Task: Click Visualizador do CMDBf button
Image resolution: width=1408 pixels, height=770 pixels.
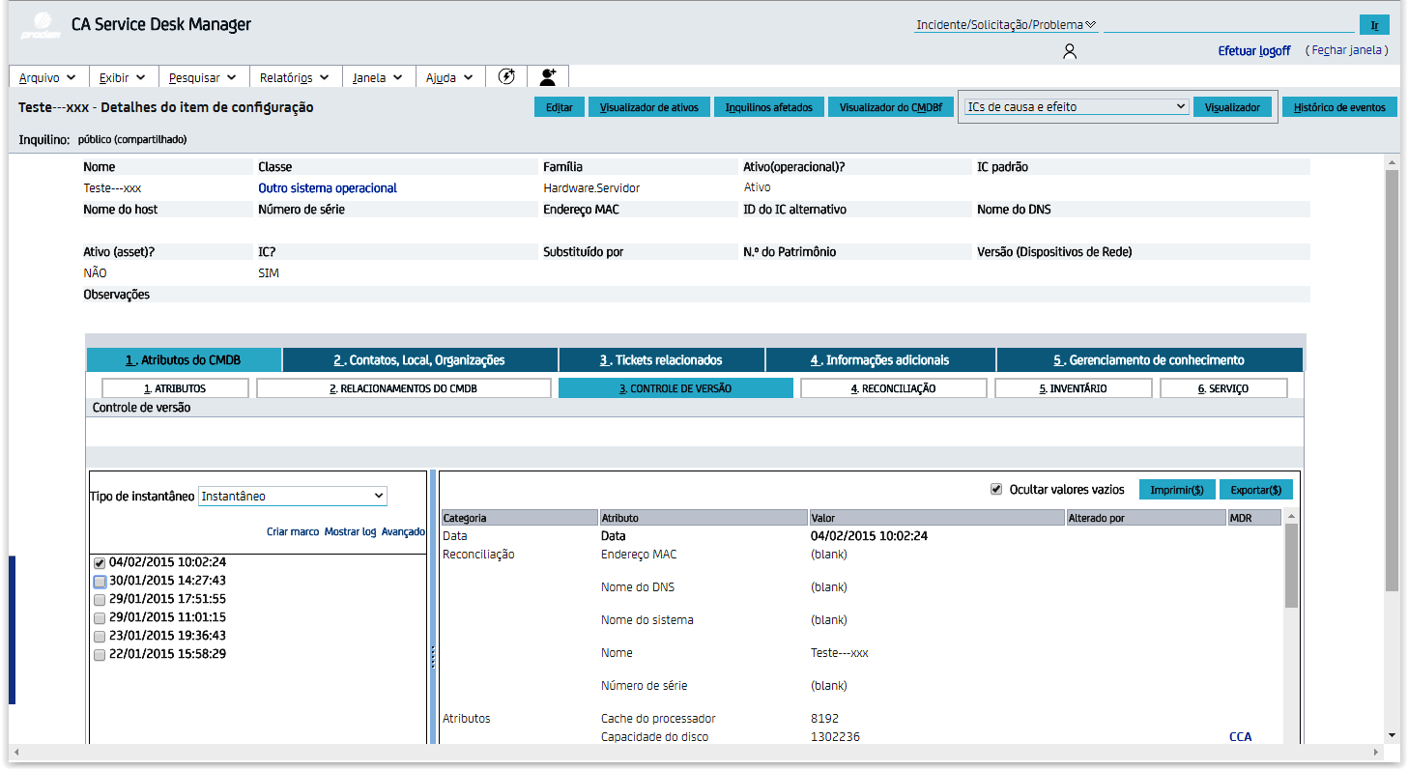Action: click(x=890, y=107)
